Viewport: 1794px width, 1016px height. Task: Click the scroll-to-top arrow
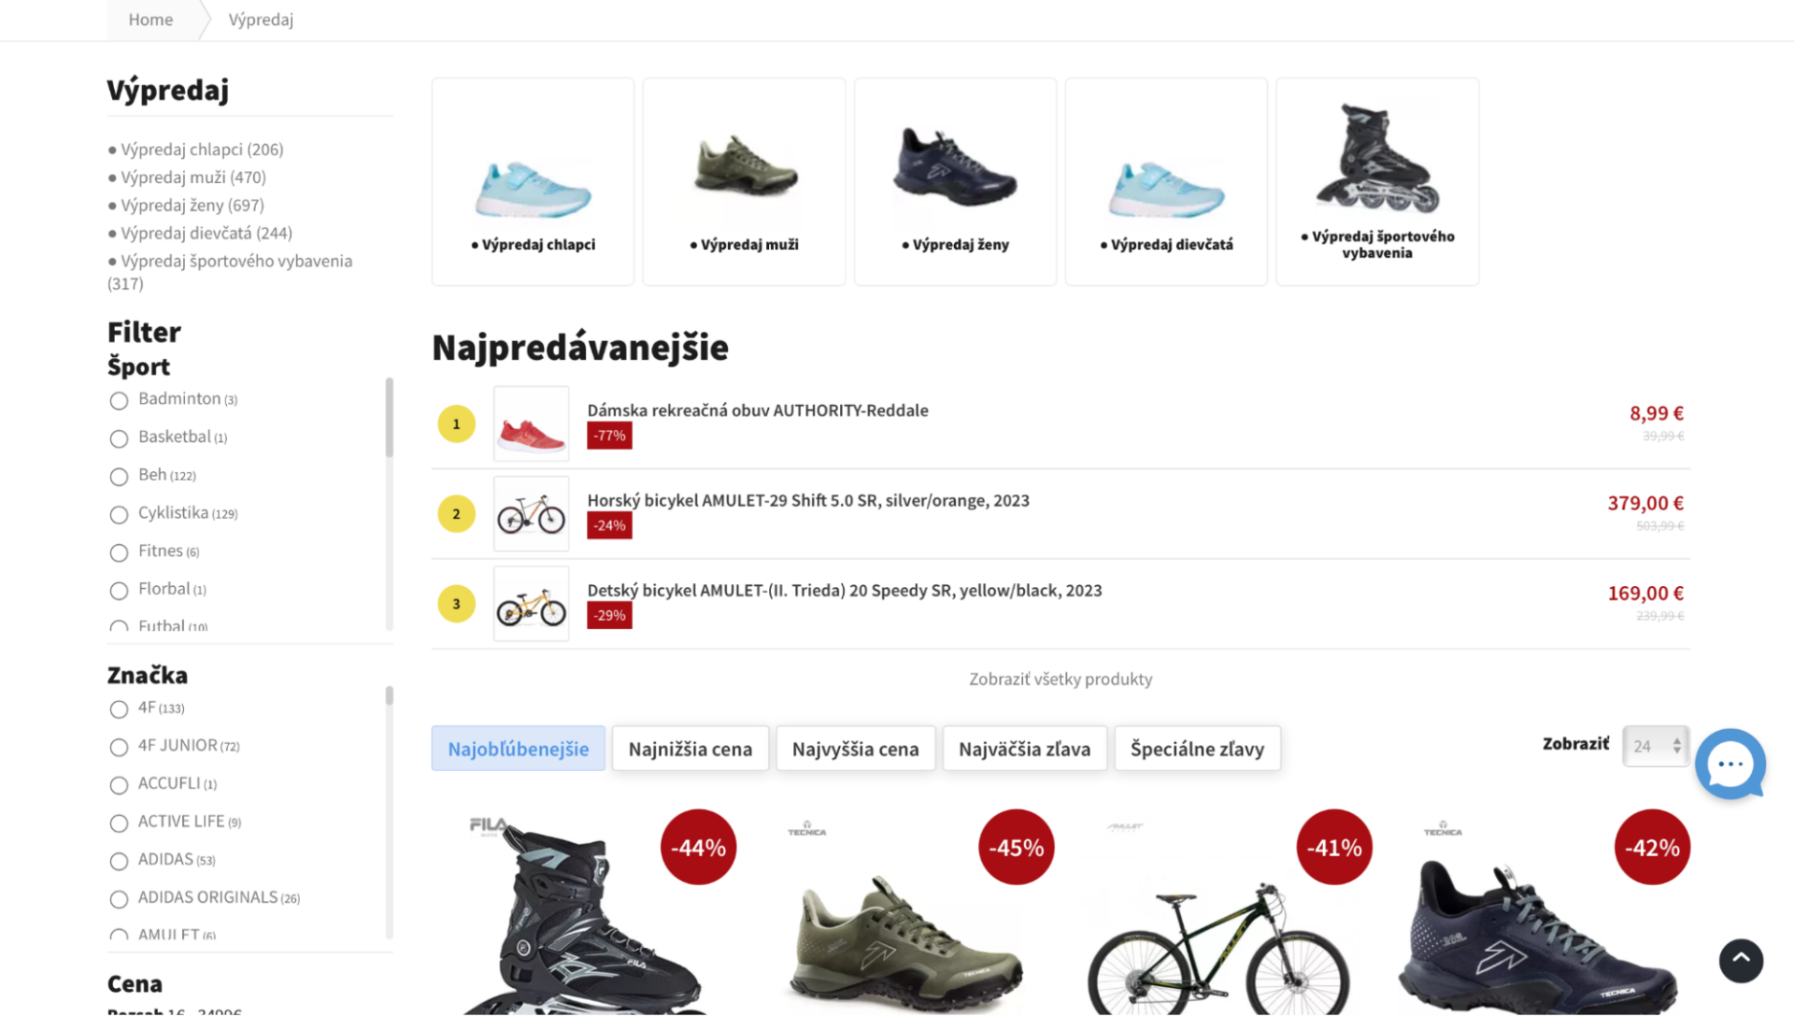(x=1740, y=960)
